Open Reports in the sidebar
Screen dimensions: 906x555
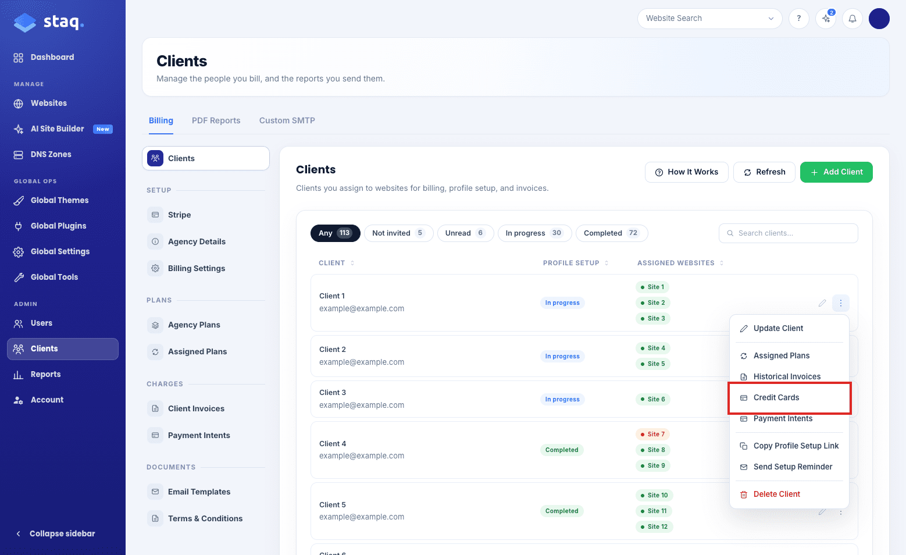coord(63,374)
